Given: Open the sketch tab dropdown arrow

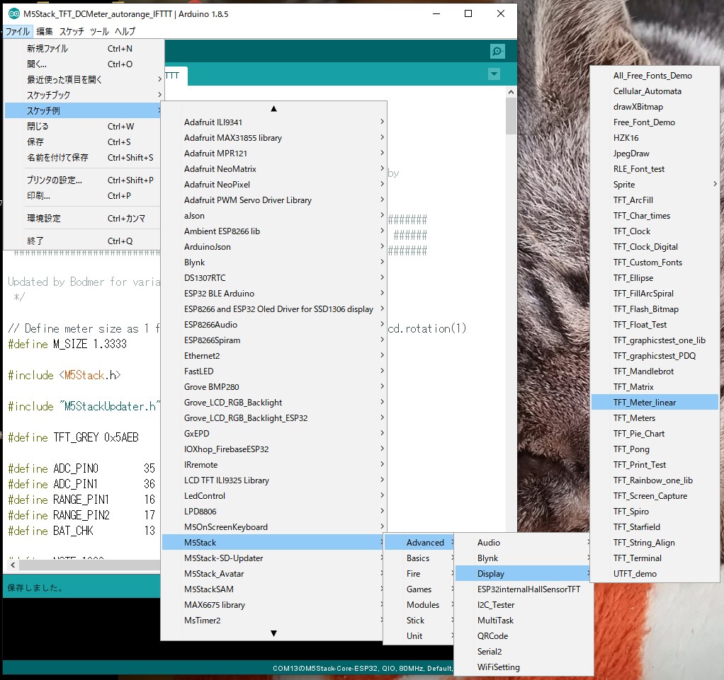Looking at the screenshot, I should [x=494, y=75].
